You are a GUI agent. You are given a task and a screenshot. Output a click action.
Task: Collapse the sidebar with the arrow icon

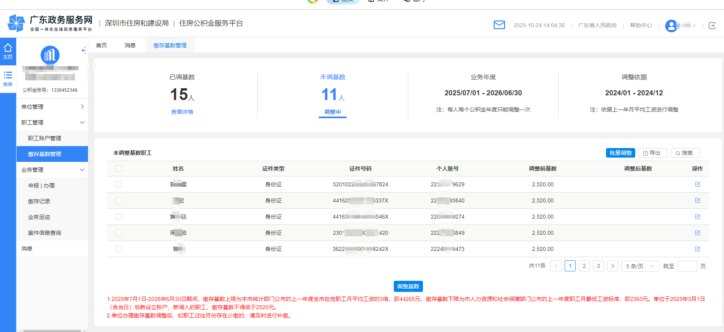[84, 50]
